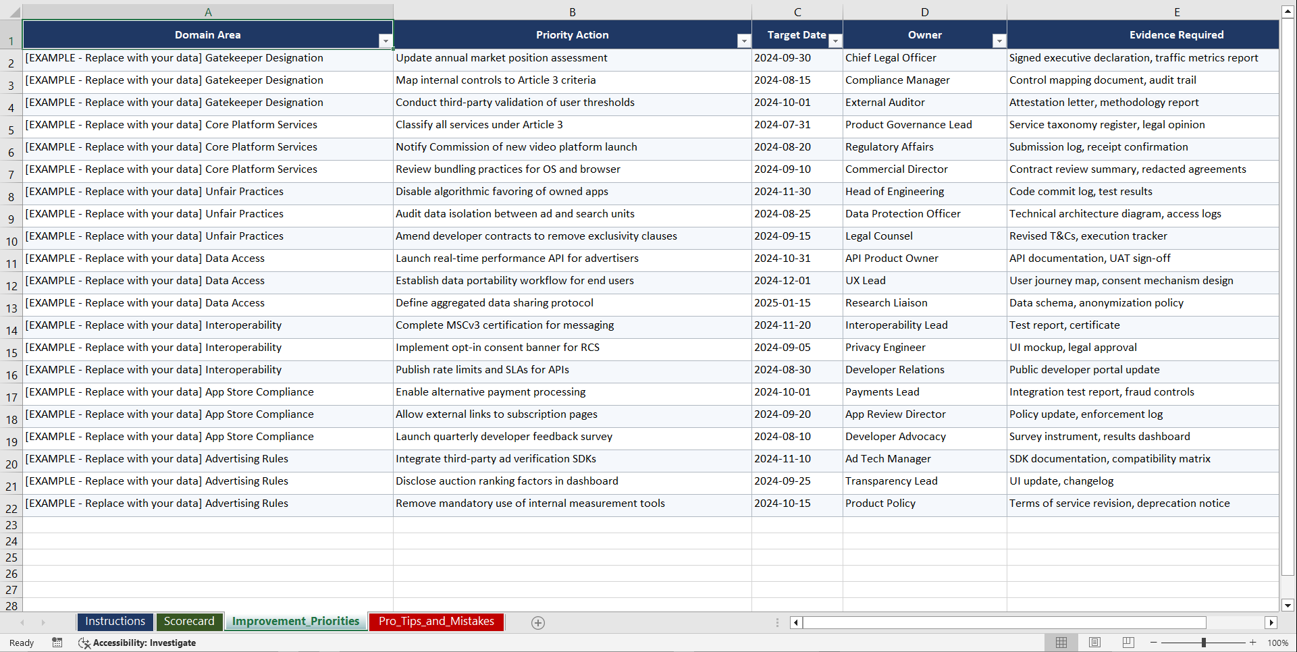Viewport: 1297px width, 652px height.
Task: Start macro recording from the status bar icon
Action: click(x=57, y=643)
